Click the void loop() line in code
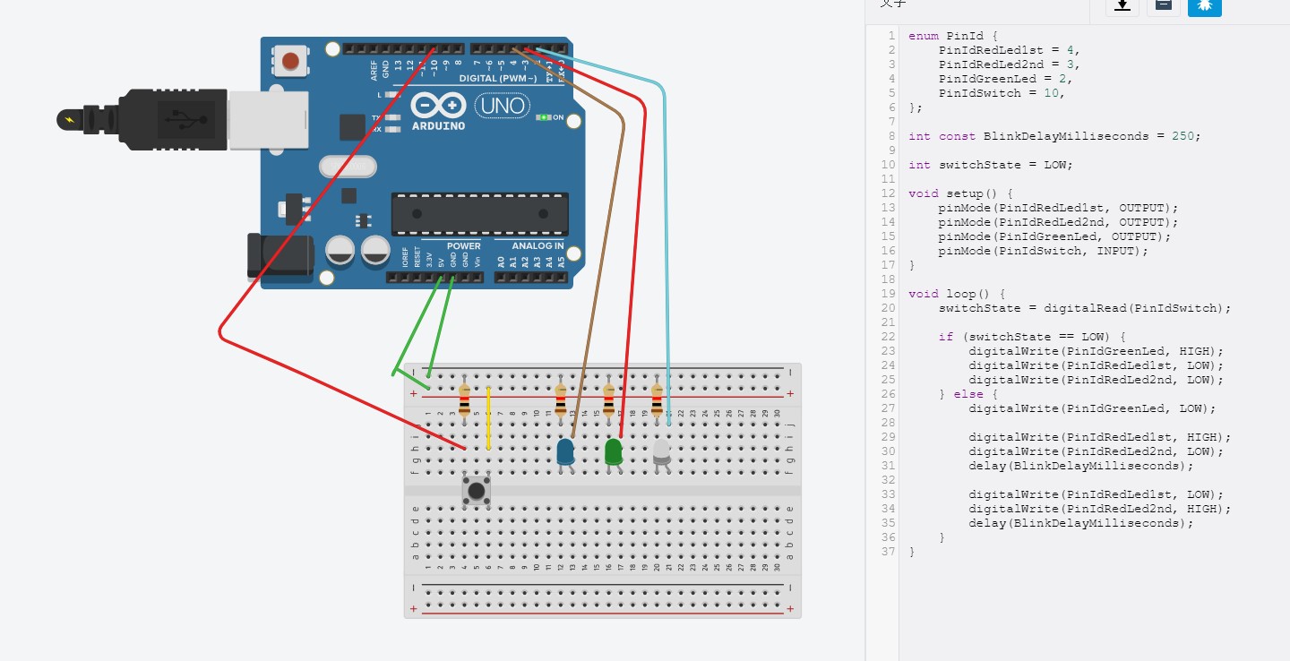This screenshot has width=1290, height=661. [956, 294]
